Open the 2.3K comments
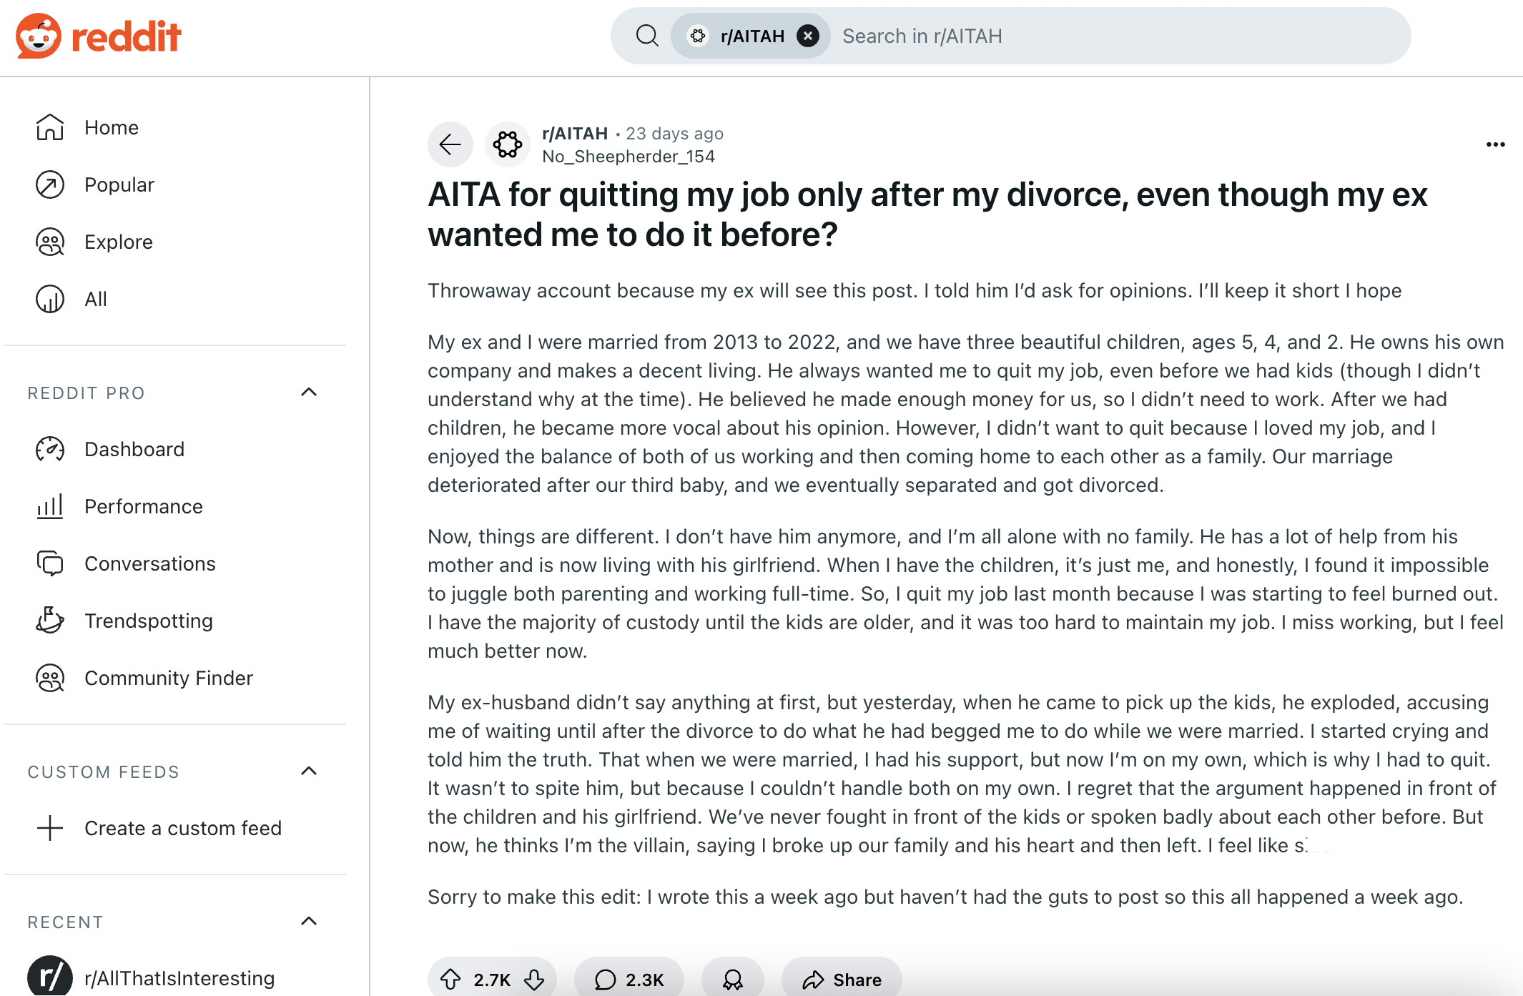This screenshot has width=1523, height=996. (629, 979)
